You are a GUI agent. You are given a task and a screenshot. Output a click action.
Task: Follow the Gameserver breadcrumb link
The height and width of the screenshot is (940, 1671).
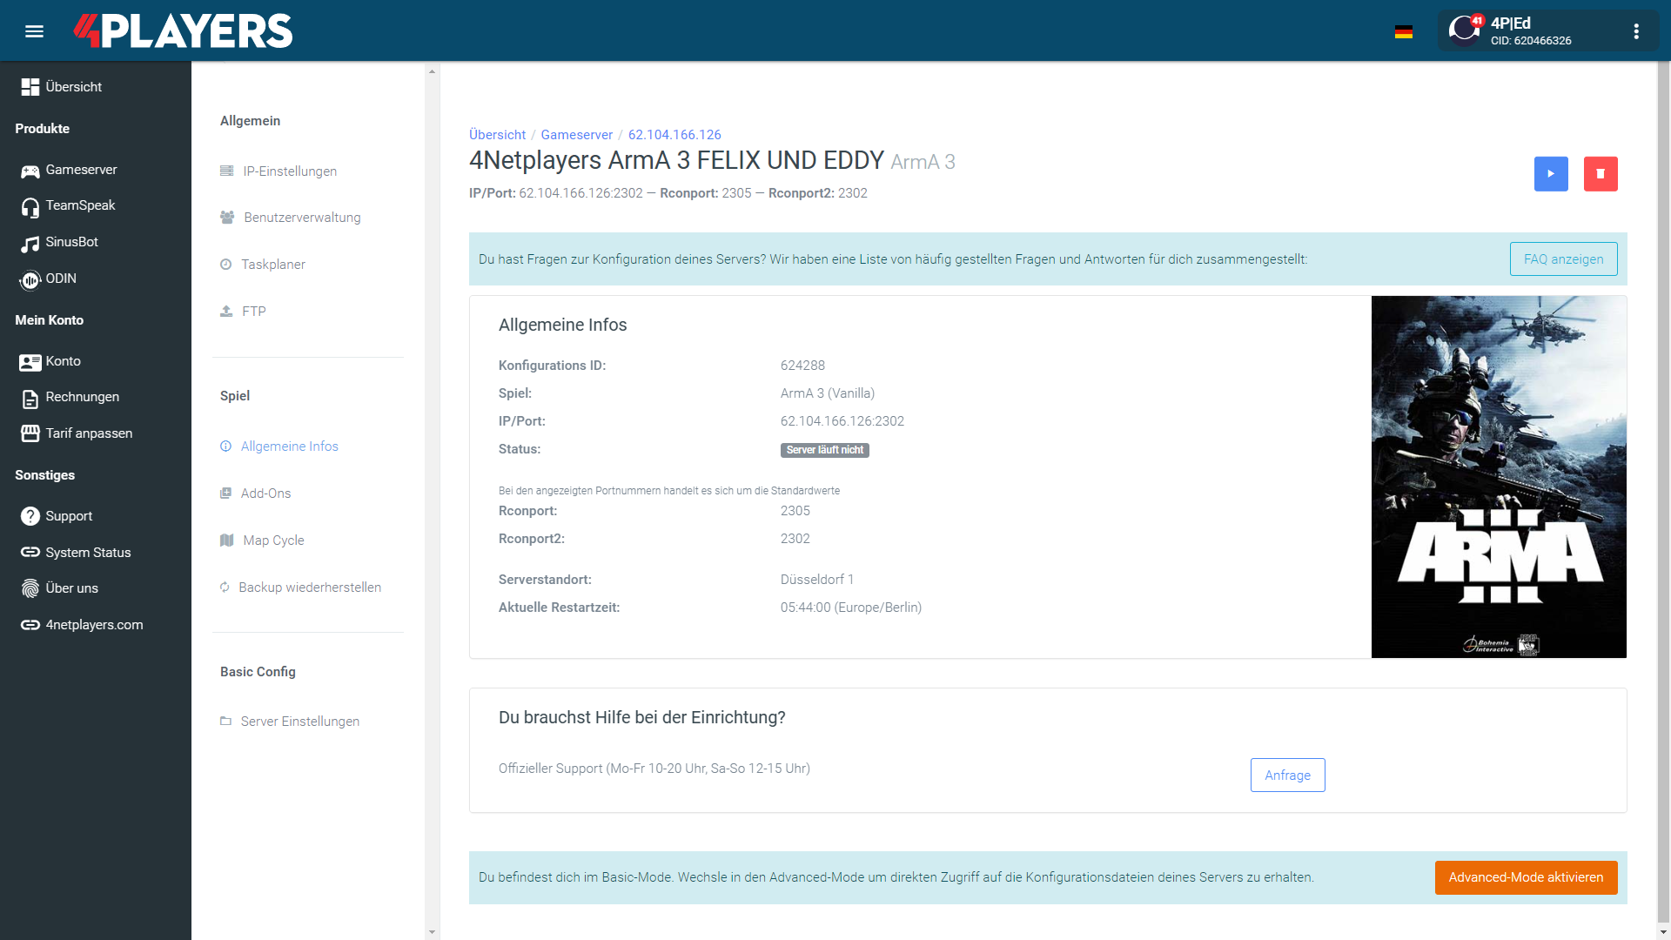point(576,135)
